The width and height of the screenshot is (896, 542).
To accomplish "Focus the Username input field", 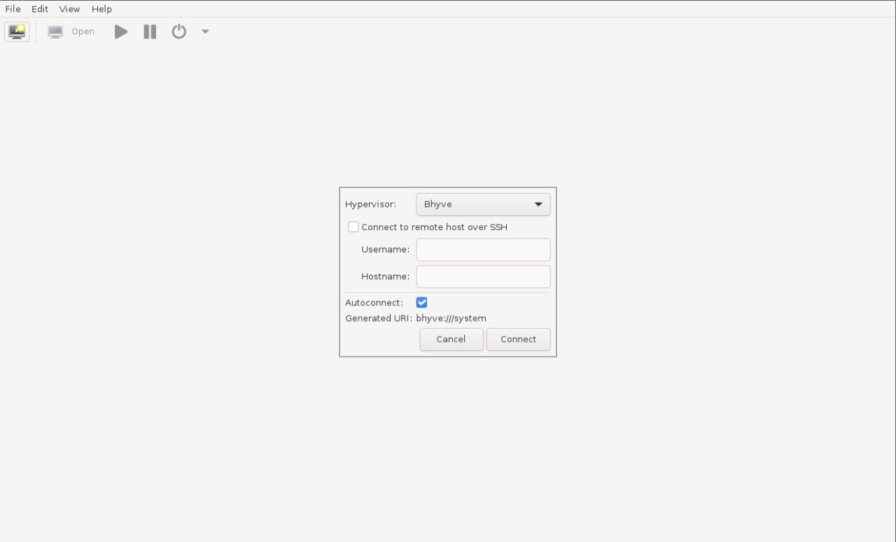I will pyautogui.click(x=483, y=250).
